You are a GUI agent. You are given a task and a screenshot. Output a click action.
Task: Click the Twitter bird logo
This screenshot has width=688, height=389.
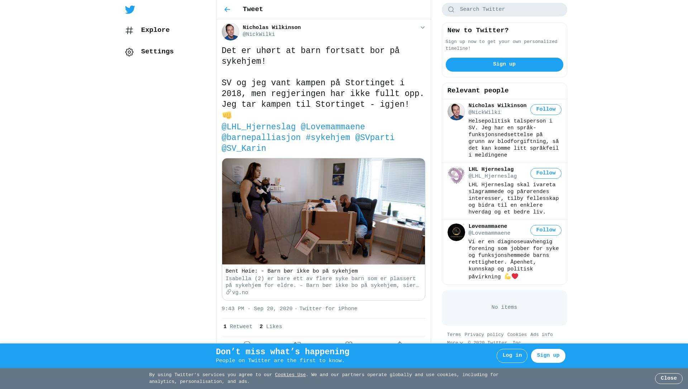tap(130, 10)
